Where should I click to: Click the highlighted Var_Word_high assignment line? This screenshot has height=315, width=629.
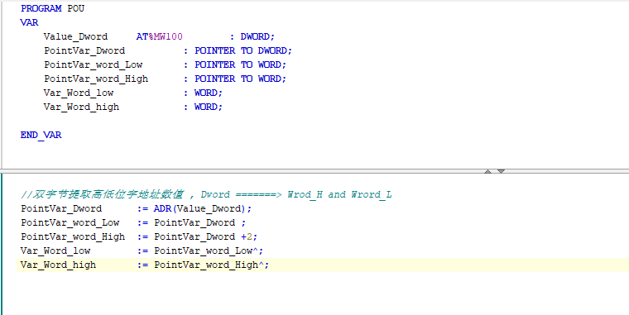(x=323, y=265)
